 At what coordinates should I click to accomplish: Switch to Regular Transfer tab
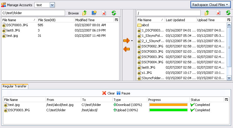(15, 87)
